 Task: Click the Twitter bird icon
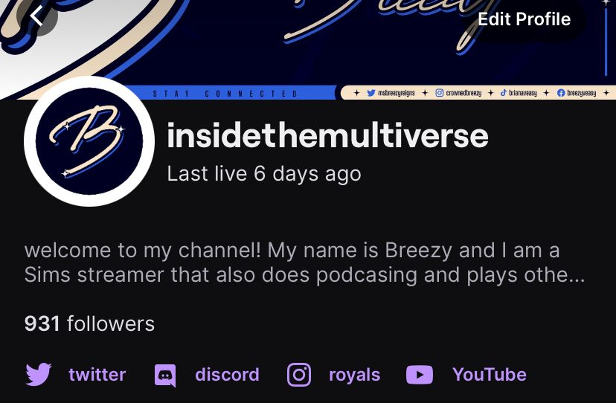(x=38, y=374)
